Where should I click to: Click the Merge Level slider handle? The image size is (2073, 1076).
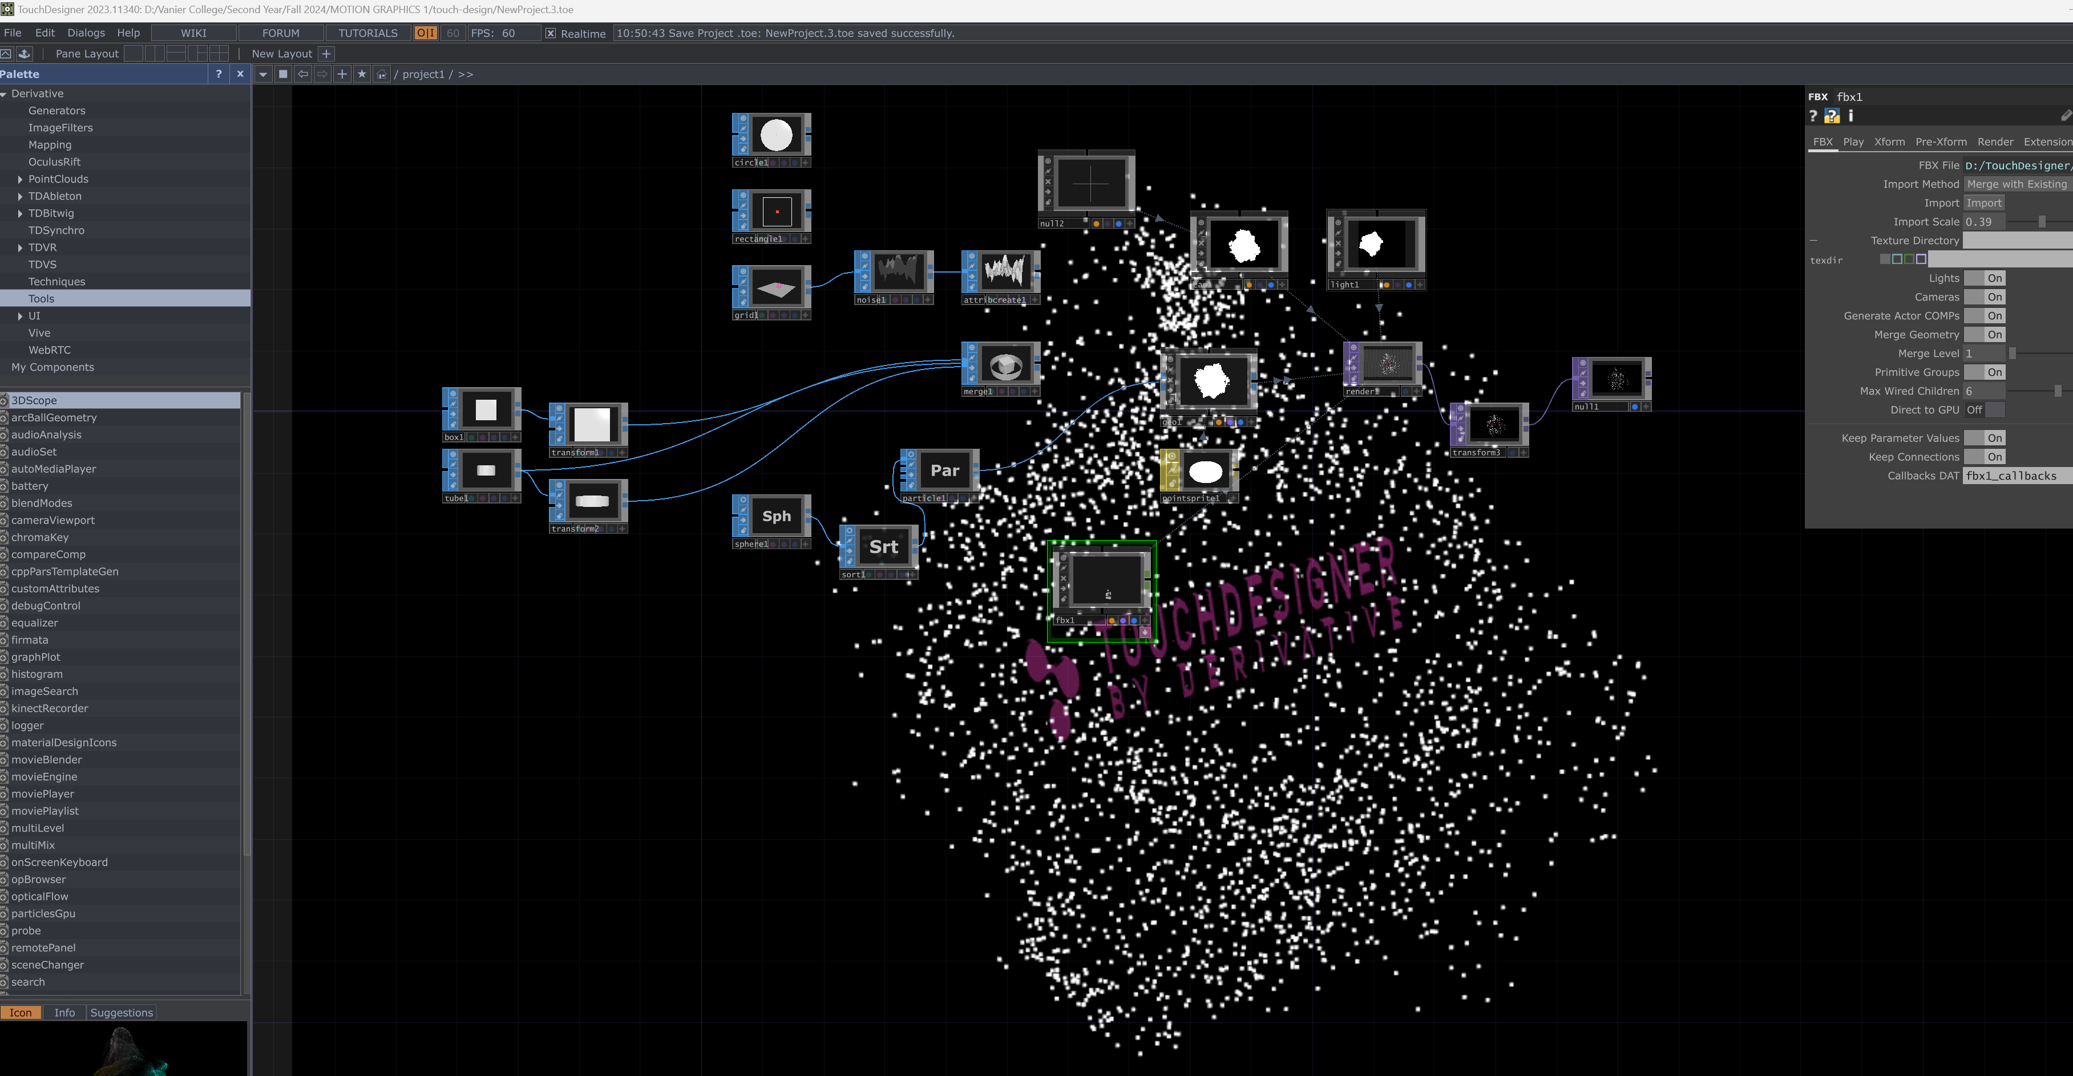[x=2012, y=354]
